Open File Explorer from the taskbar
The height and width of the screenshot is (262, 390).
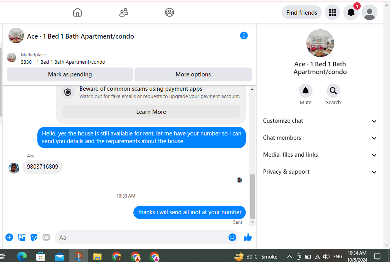(97, 257)
